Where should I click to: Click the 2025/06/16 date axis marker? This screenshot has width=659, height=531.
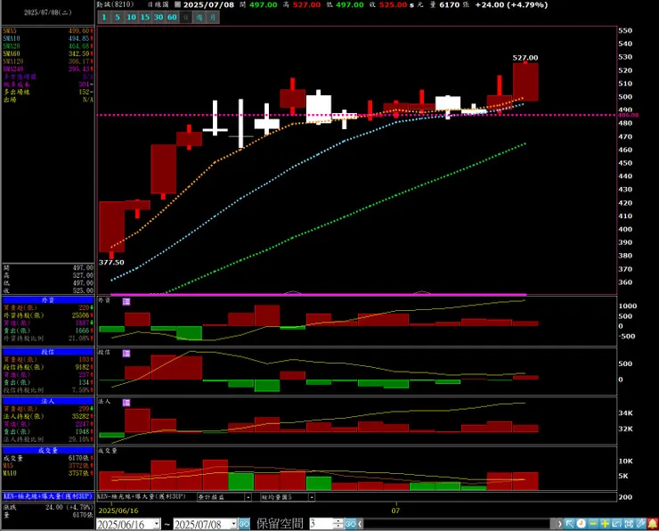[118, 511]
